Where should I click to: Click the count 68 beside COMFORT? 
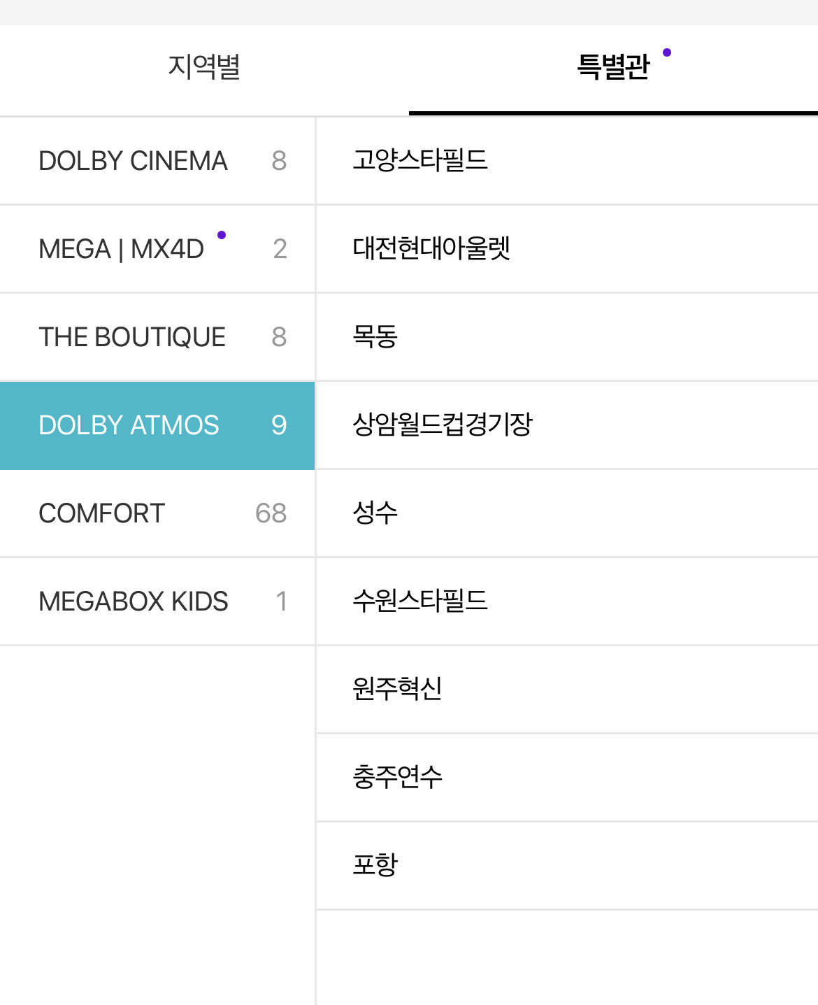coord(271,513)
